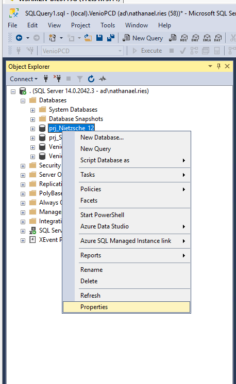
Task: Click the Activity Monitor pulse icon
Action: [103, 79]
